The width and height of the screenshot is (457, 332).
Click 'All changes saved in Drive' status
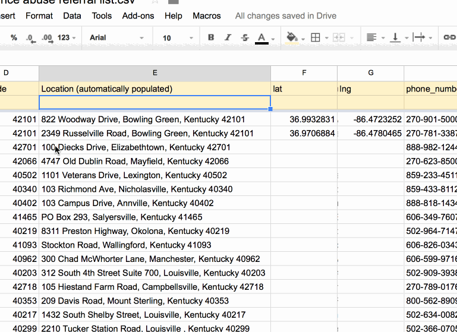286,15
